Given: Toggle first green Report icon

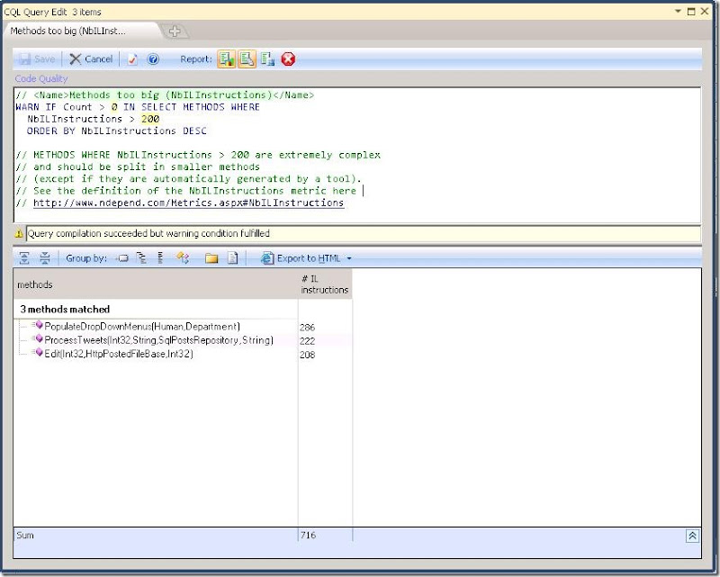Looking at the screenshot, I should (225, 59).
